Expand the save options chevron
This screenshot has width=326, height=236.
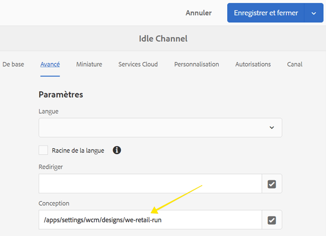coord(314,13)
